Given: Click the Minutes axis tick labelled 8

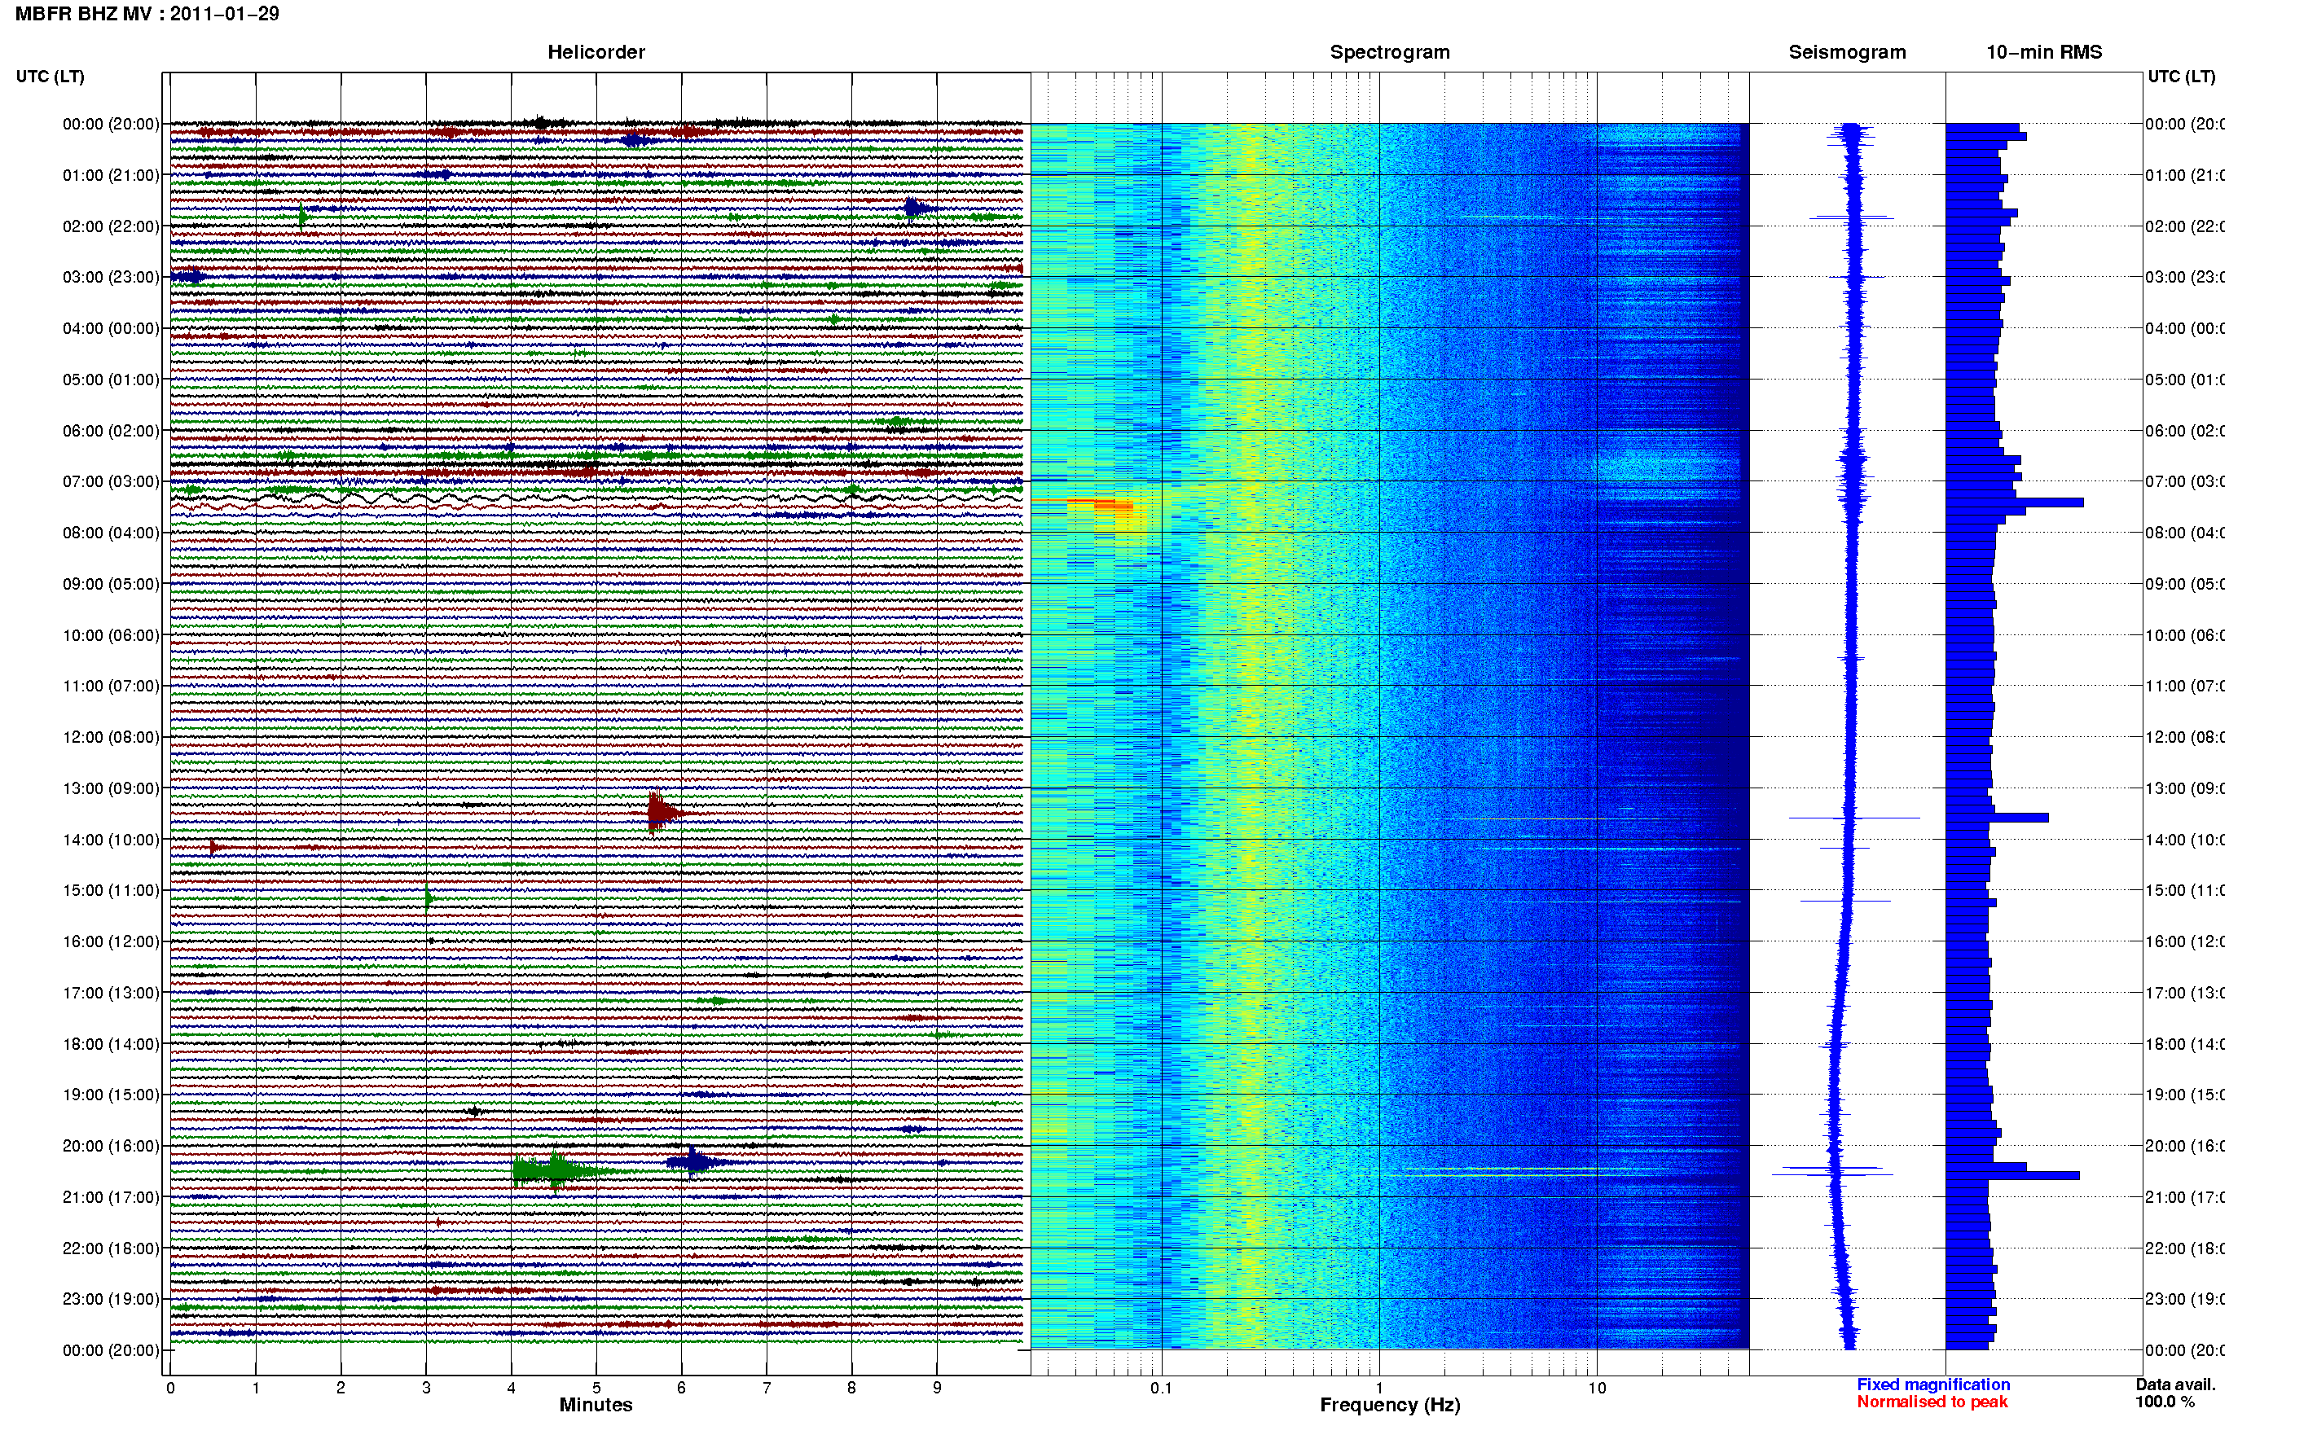Looking at the screenshot, I should click(851, 1388).
